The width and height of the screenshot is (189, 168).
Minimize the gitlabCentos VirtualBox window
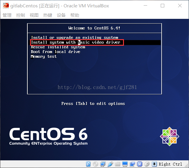[145, 6]
